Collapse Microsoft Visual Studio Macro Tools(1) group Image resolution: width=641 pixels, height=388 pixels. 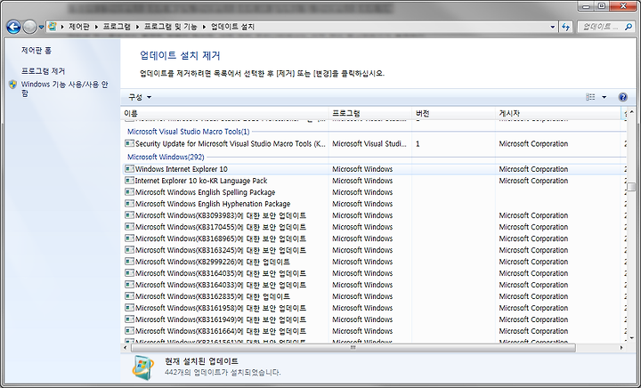point(189,132)
